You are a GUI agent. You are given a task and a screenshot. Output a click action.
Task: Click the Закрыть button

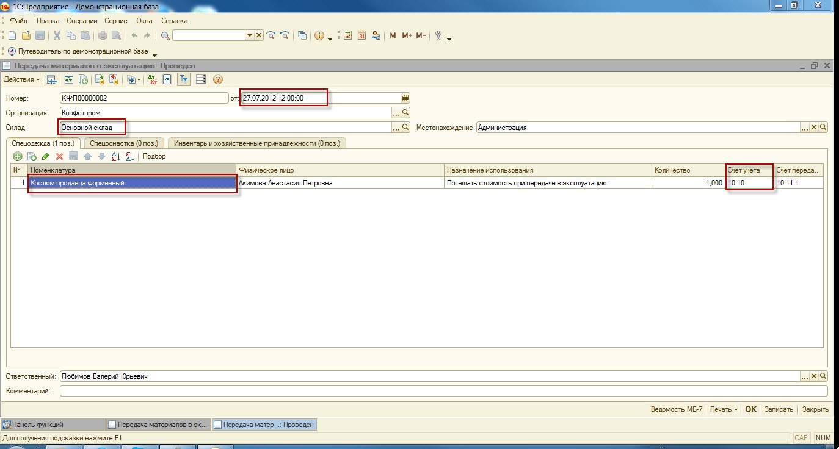pyautogui.click(x=815, y=409)
